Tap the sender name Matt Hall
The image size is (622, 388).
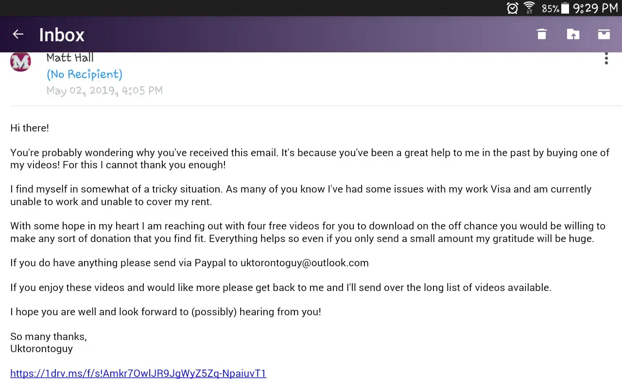pyautogui.click(x=70, y=58)
